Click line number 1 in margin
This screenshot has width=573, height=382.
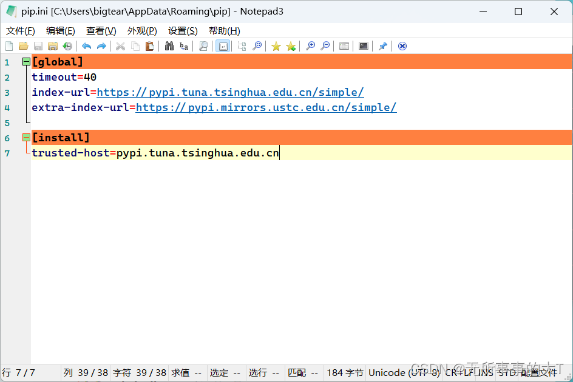point(7,62)
